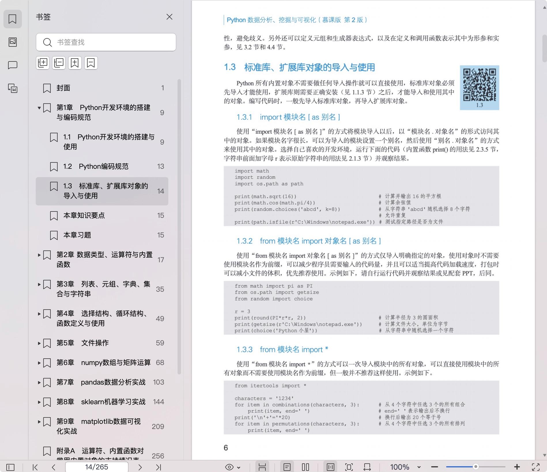Click the bookmark icon beside 第2章
The image size is (547, 472).
(x=47, y=255)
